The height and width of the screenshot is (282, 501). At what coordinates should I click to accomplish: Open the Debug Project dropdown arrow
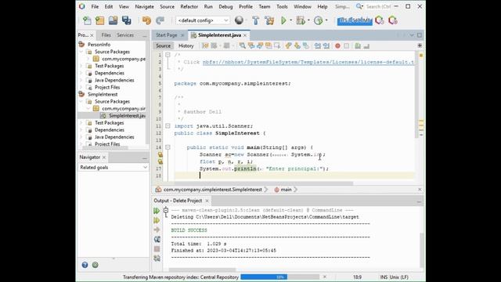pyautogui.click(x=308, y=20)
